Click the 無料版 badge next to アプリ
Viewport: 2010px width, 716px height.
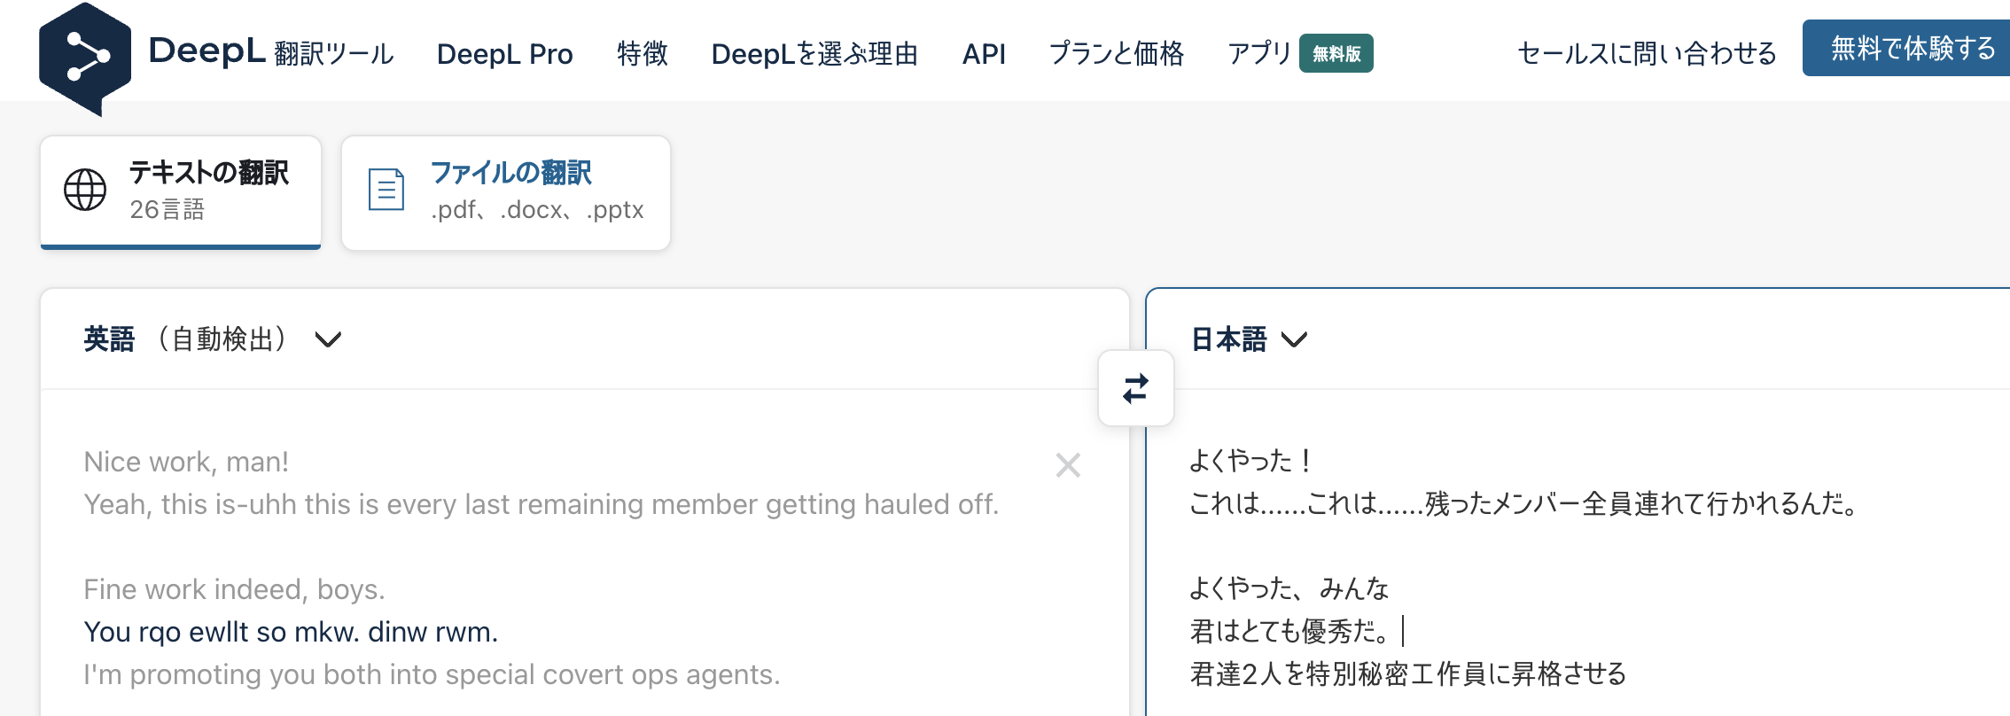coord(1336,54)
